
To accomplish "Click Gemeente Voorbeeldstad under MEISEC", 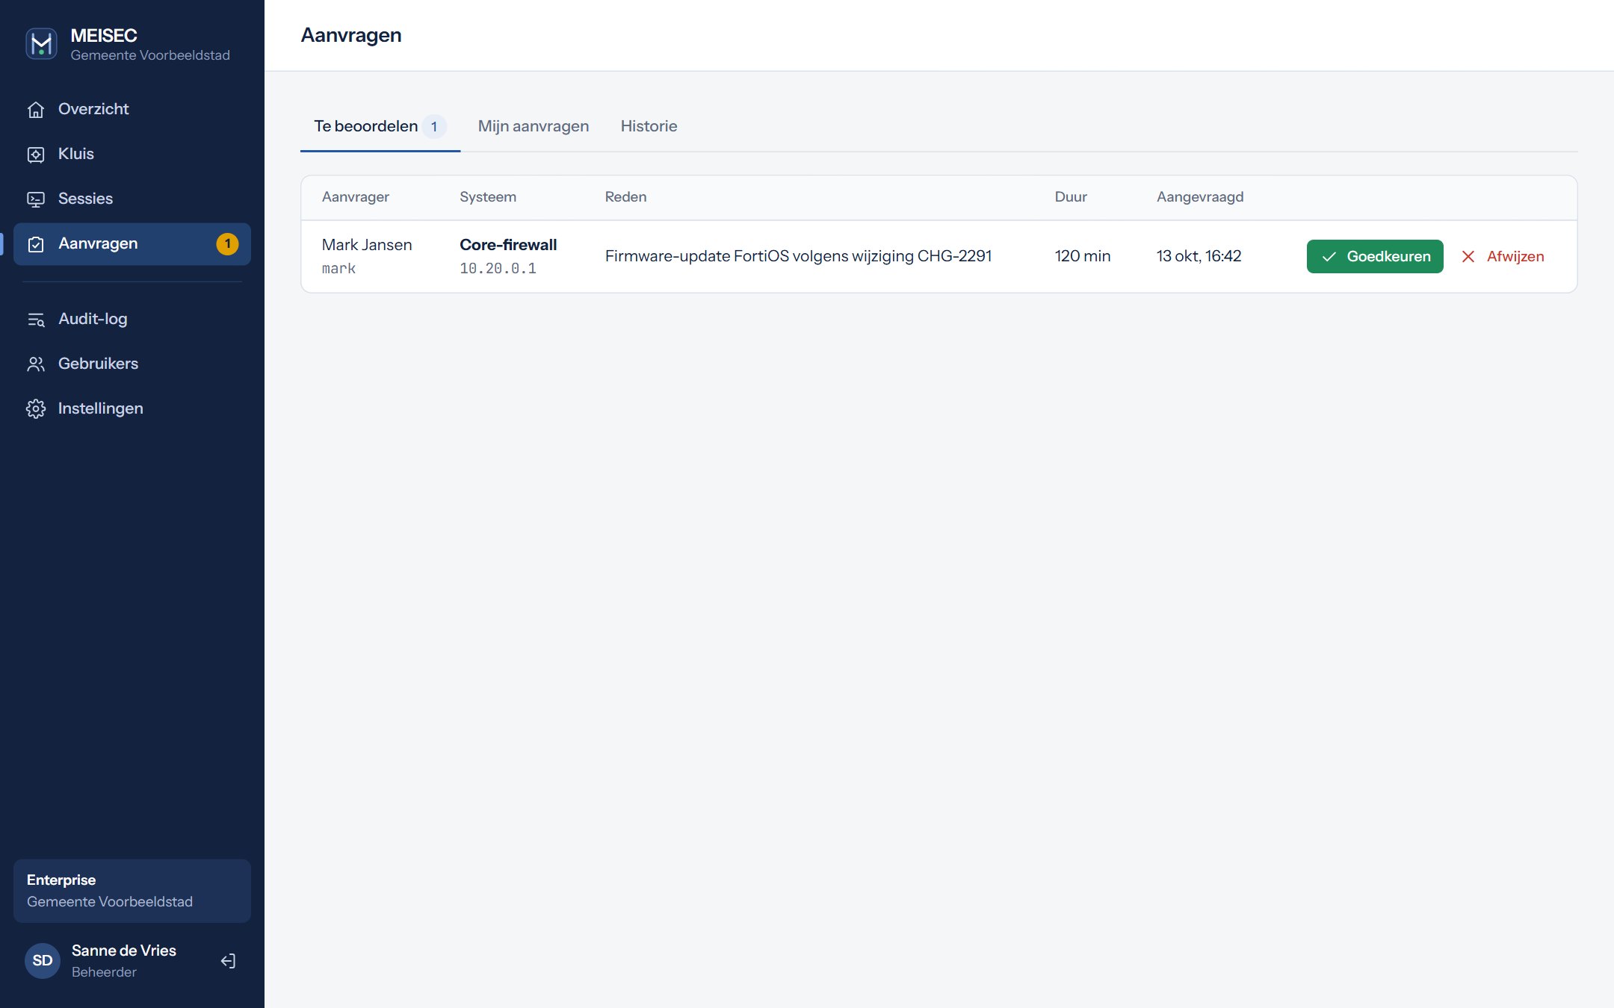I will coord(150,55).
